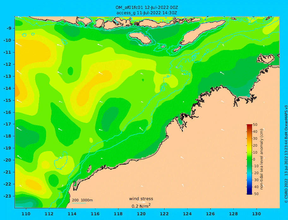Click the longitude axis label 120
Screen dimensions: 288x220
tap(141, 214)
